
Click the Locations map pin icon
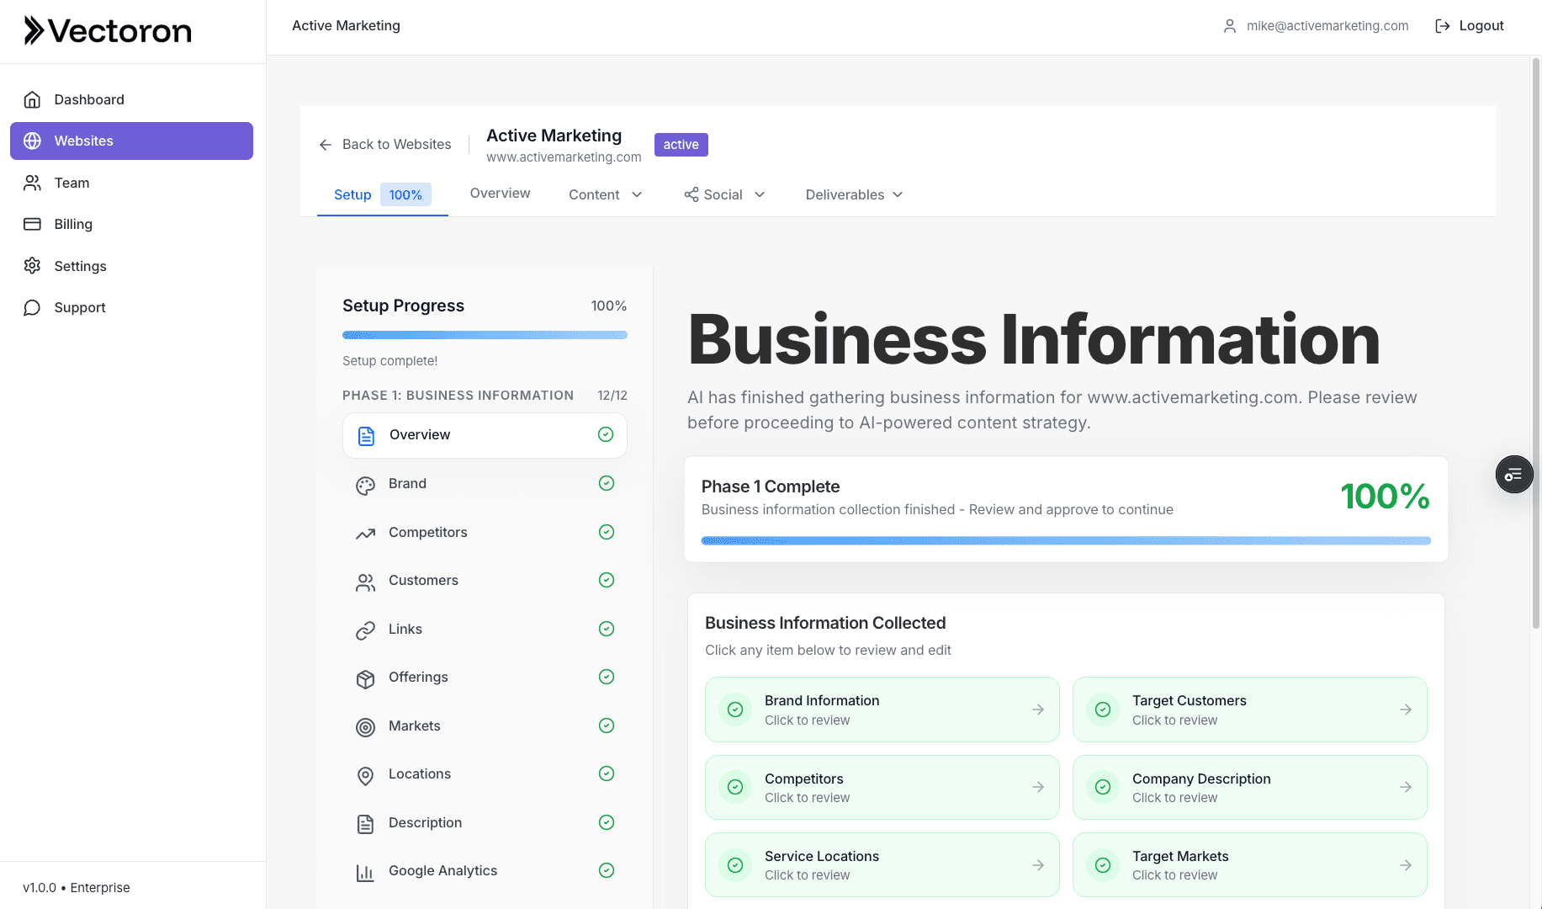[365, 774]
